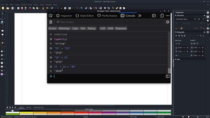Pick the red swatch in color bar
210x118 pixels.
(81, 112)
